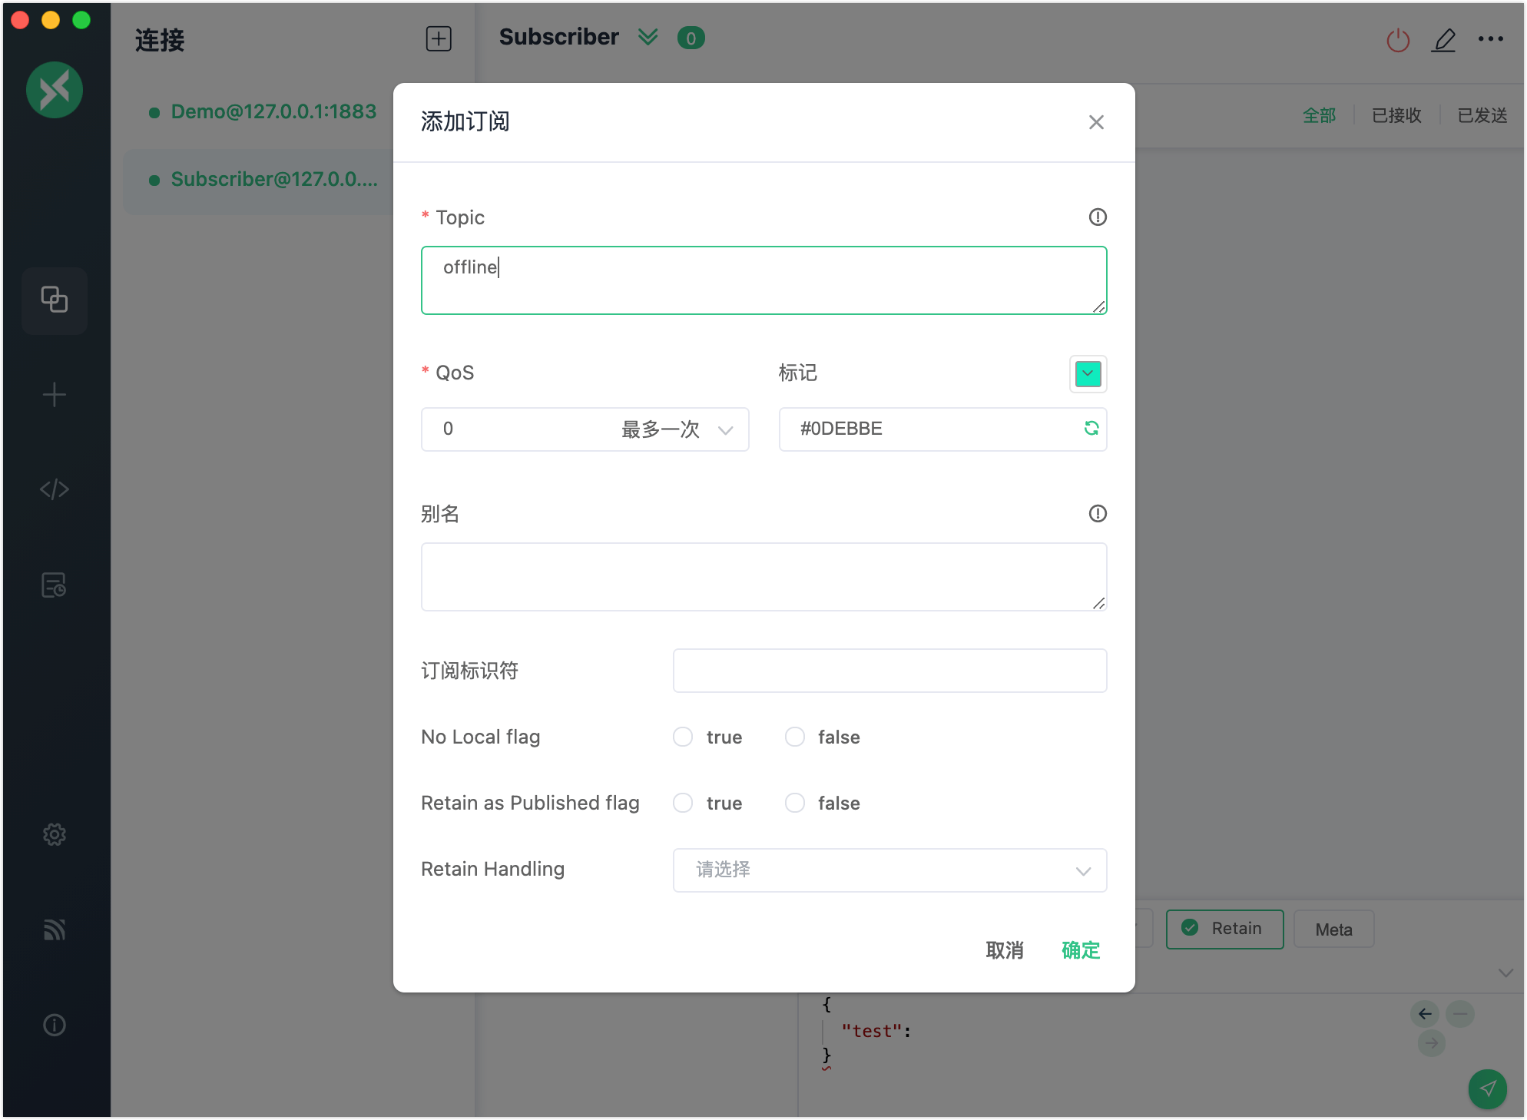Click the alias (别名) info icon
The height and width of the screenshot is (1120, 1527).
(x=1097, y=514)
